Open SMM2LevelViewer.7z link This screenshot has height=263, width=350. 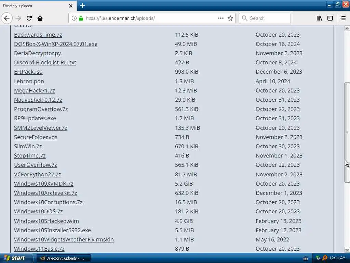click(x=40, y=128)
